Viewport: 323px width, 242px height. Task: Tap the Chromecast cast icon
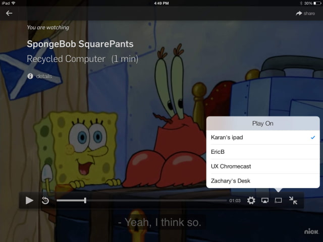[x=278, y=201]
